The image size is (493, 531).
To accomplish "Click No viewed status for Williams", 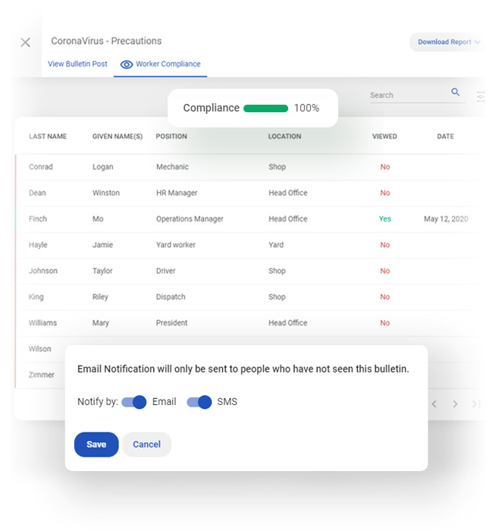I will tap(385, 322).
